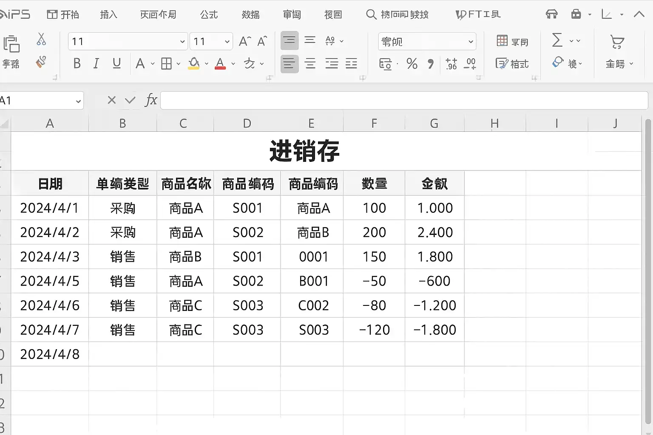Select column J header
This screenshot has width=653, height=435.
coord(615,123)
